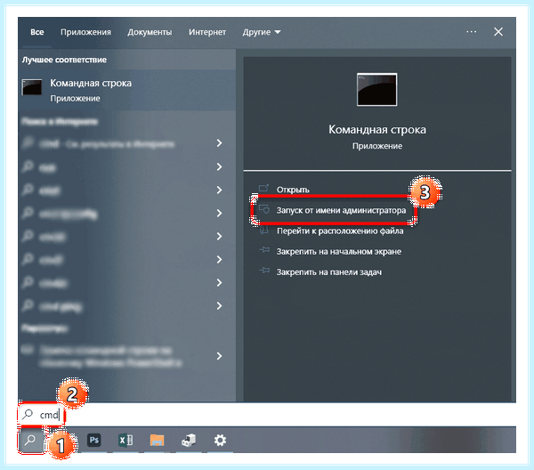Viewport: 534px width, 470px height.
Task: Click the Лучшее соответствие heading
Action: (x=64, y=60)
